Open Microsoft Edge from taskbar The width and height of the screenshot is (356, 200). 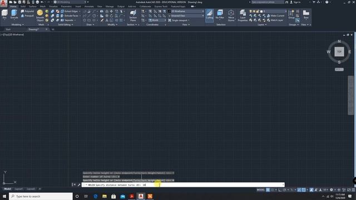(x=95, y=196)
